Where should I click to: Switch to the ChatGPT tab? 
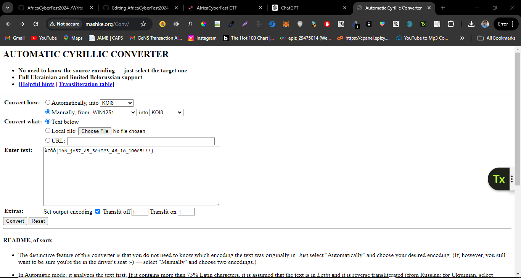pos(290,8)
